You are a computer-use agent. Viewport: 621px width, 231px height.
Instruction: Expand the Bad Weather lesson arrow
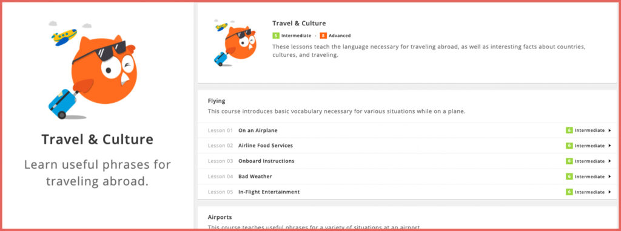tap(610, 177)
